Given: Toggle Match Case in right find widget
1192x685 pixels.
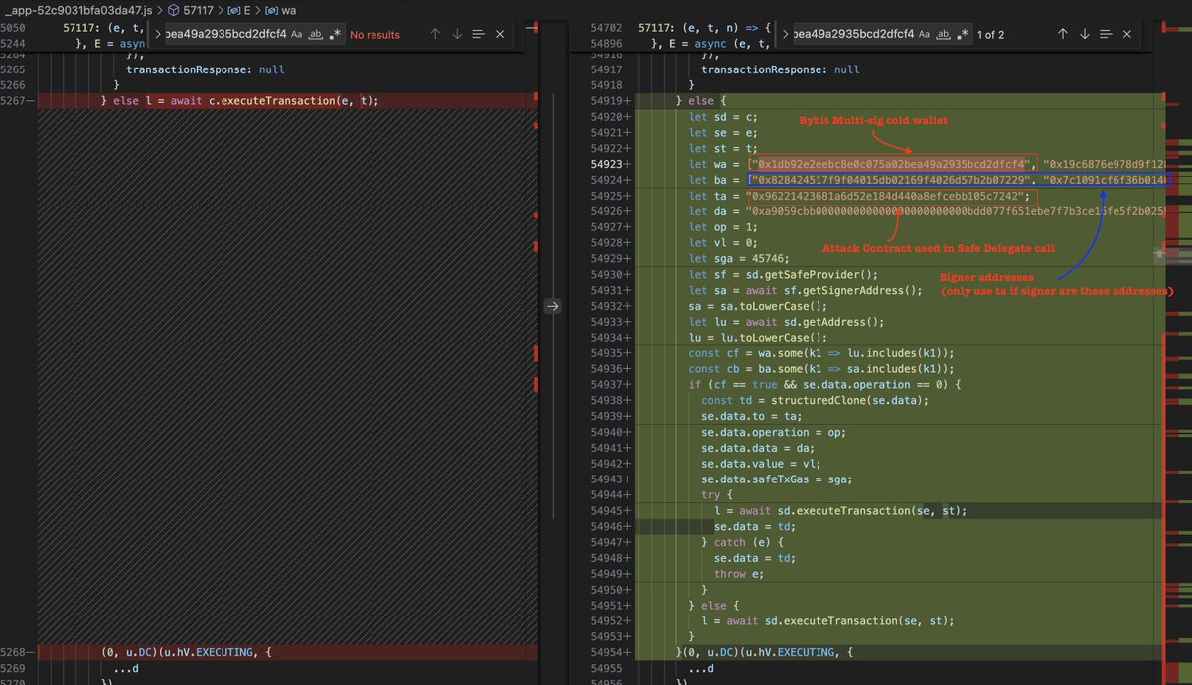Looking at the screenshot, I should click(x=923, y=34).
